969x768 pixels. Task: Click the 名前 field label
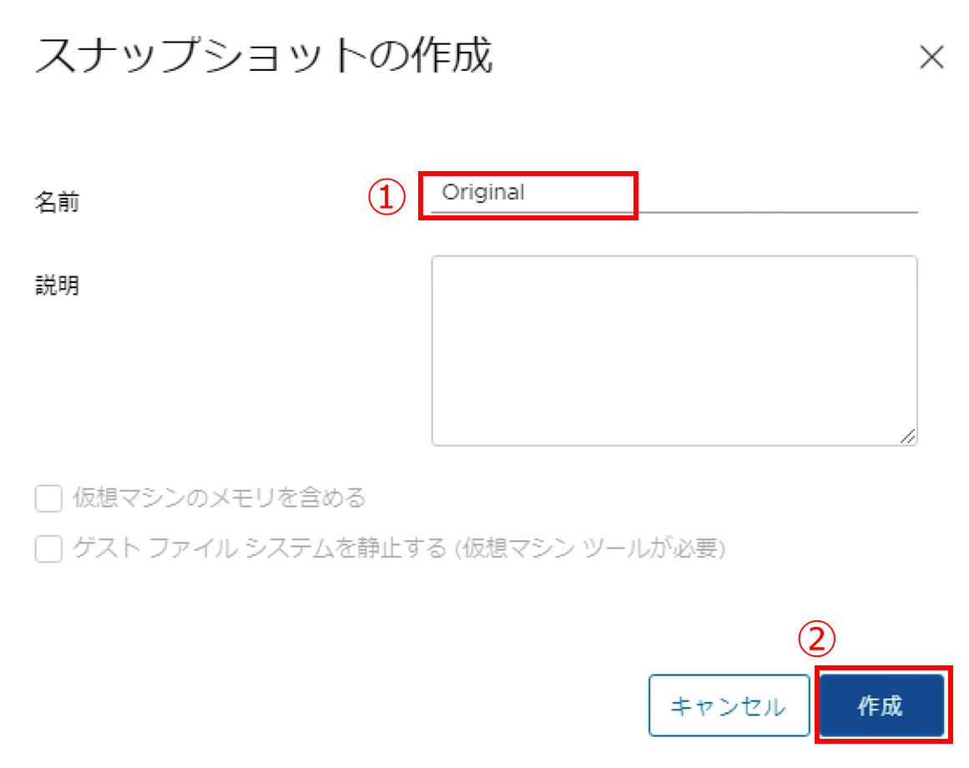[x=57, y=201]
